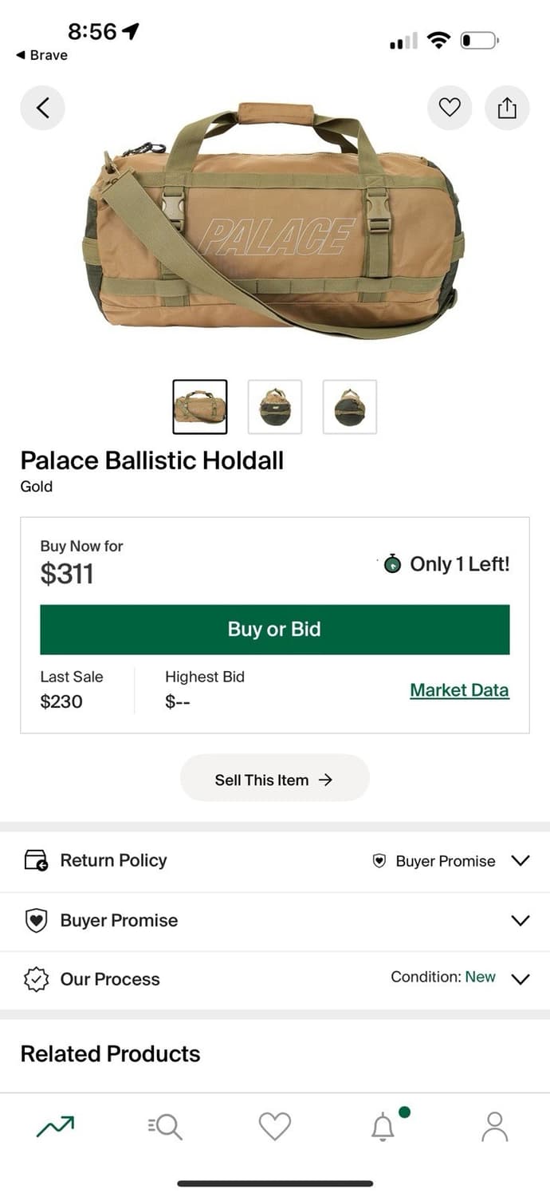This screenshot has width=550, height=1197.
Task: Open the Market Data link
Action: point(459,690)
